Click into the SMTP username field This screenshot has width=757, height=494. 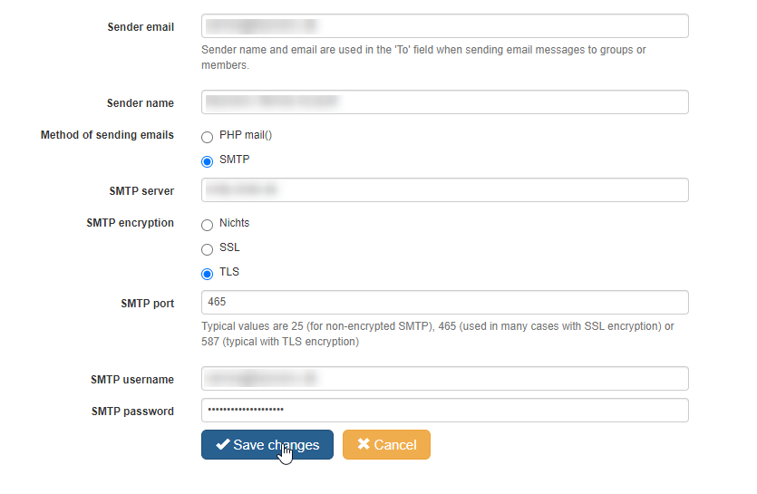pyautogui.click(x=444, y=379)
